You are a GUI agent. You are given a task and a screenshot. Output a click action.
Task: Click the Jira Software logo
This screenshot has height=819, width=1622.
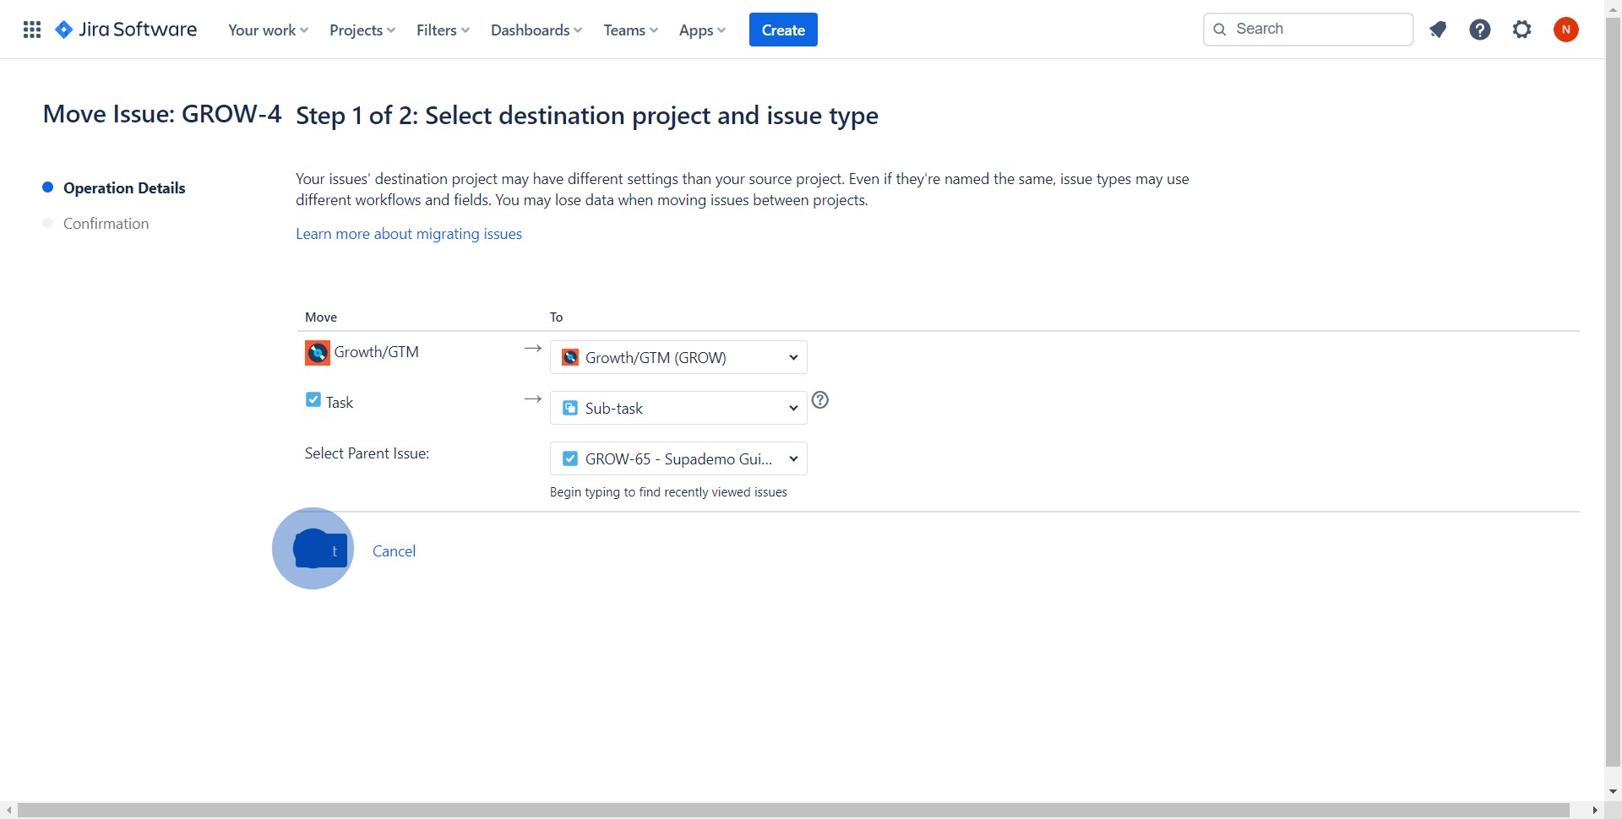tap(126, 30)
